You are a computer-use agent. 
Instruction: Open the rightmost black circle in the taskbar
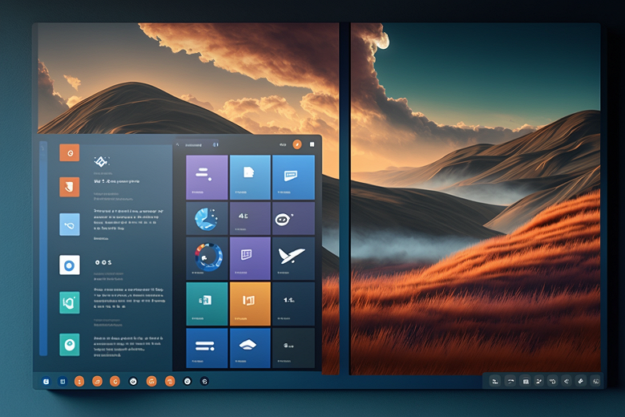[x=204, y=382]
